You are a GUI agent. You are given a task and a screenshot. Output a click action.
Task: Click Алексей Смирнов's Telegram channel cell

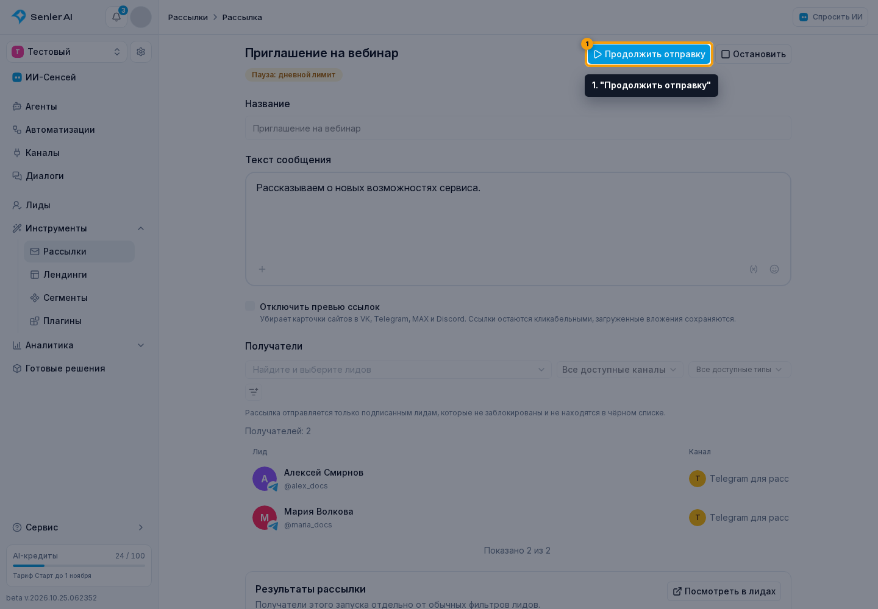[739, 479]
